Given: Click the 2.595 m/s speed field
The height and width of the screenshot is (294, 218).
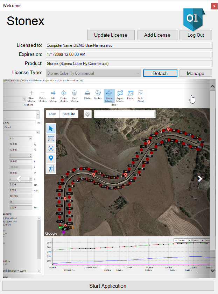Looking at the screenshot, I should (x=21, y=190).
